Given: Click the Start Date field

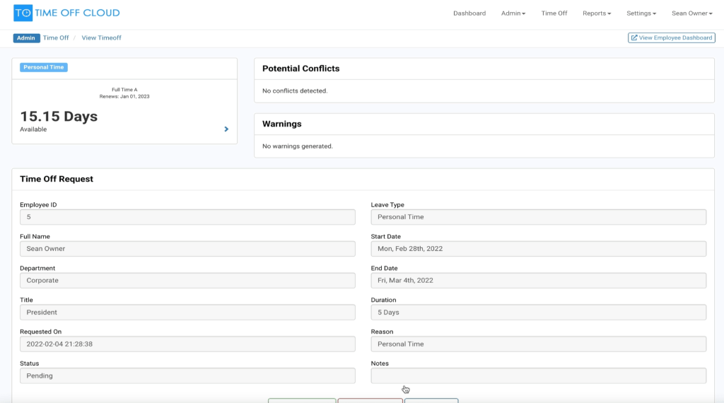Looking at the screenshot, I should (538, 249).
